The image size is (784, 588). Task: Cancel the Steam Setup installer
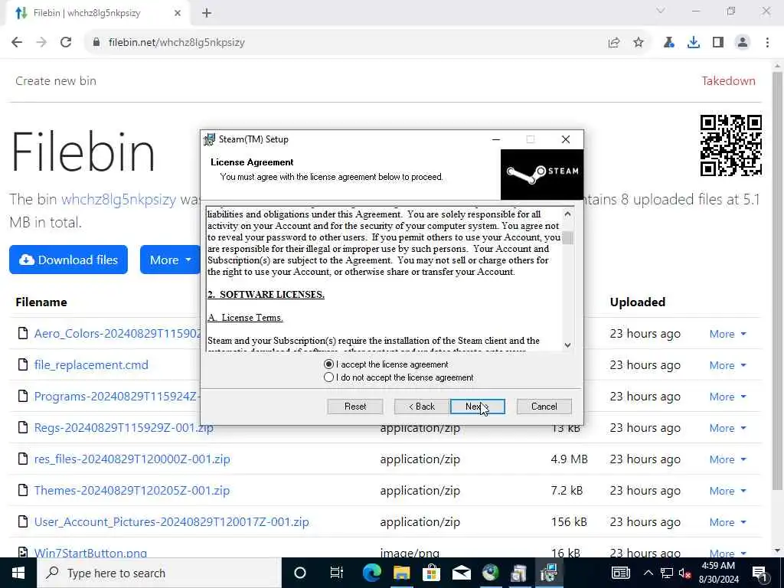544,407
